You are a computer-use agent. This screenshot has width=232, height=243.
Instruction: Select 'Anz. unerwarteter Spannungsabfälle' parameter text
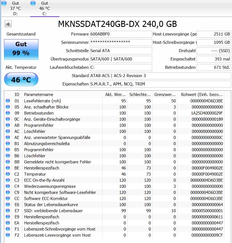coord(57,138)
